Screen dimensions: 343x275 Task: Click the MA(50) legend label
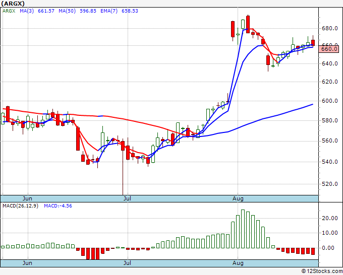[x=67, y=11]
